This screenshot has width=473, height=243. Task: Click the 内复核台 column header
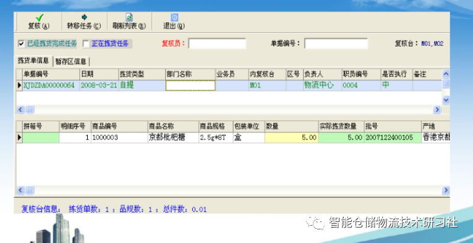(267, 74)
